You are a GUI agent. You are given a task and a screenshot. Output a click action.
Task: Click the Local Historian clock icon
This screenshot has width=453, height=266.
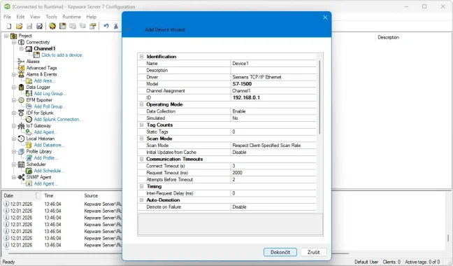[21, 139]
